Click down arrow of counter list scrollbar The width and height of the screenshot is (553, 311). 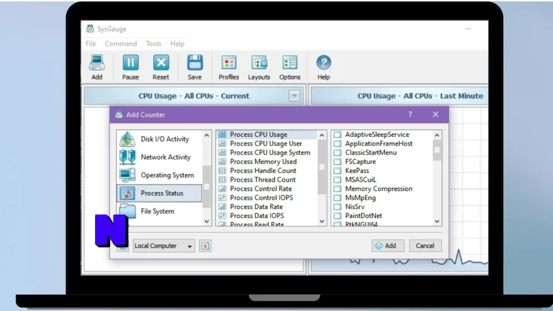[x=322, y=221]
